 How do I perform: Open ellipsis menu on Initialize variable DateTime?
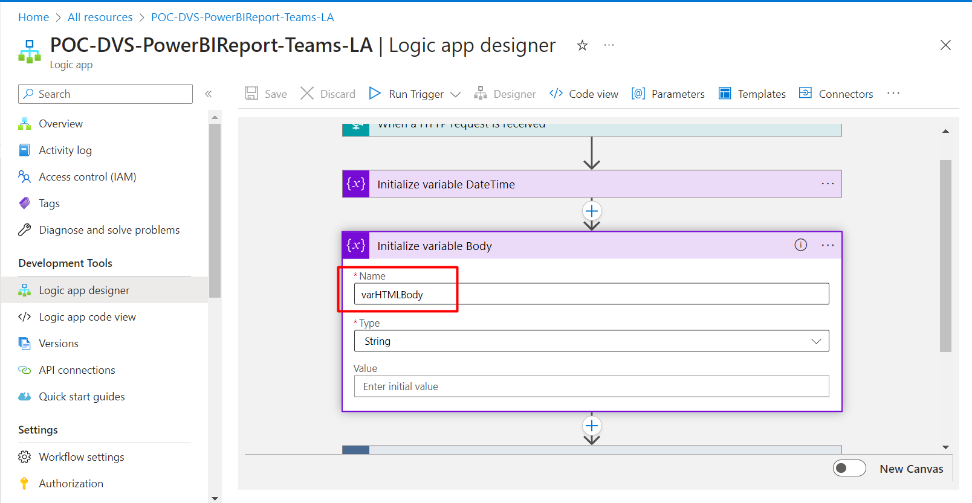pyautogui.click(x=828, y=184)
